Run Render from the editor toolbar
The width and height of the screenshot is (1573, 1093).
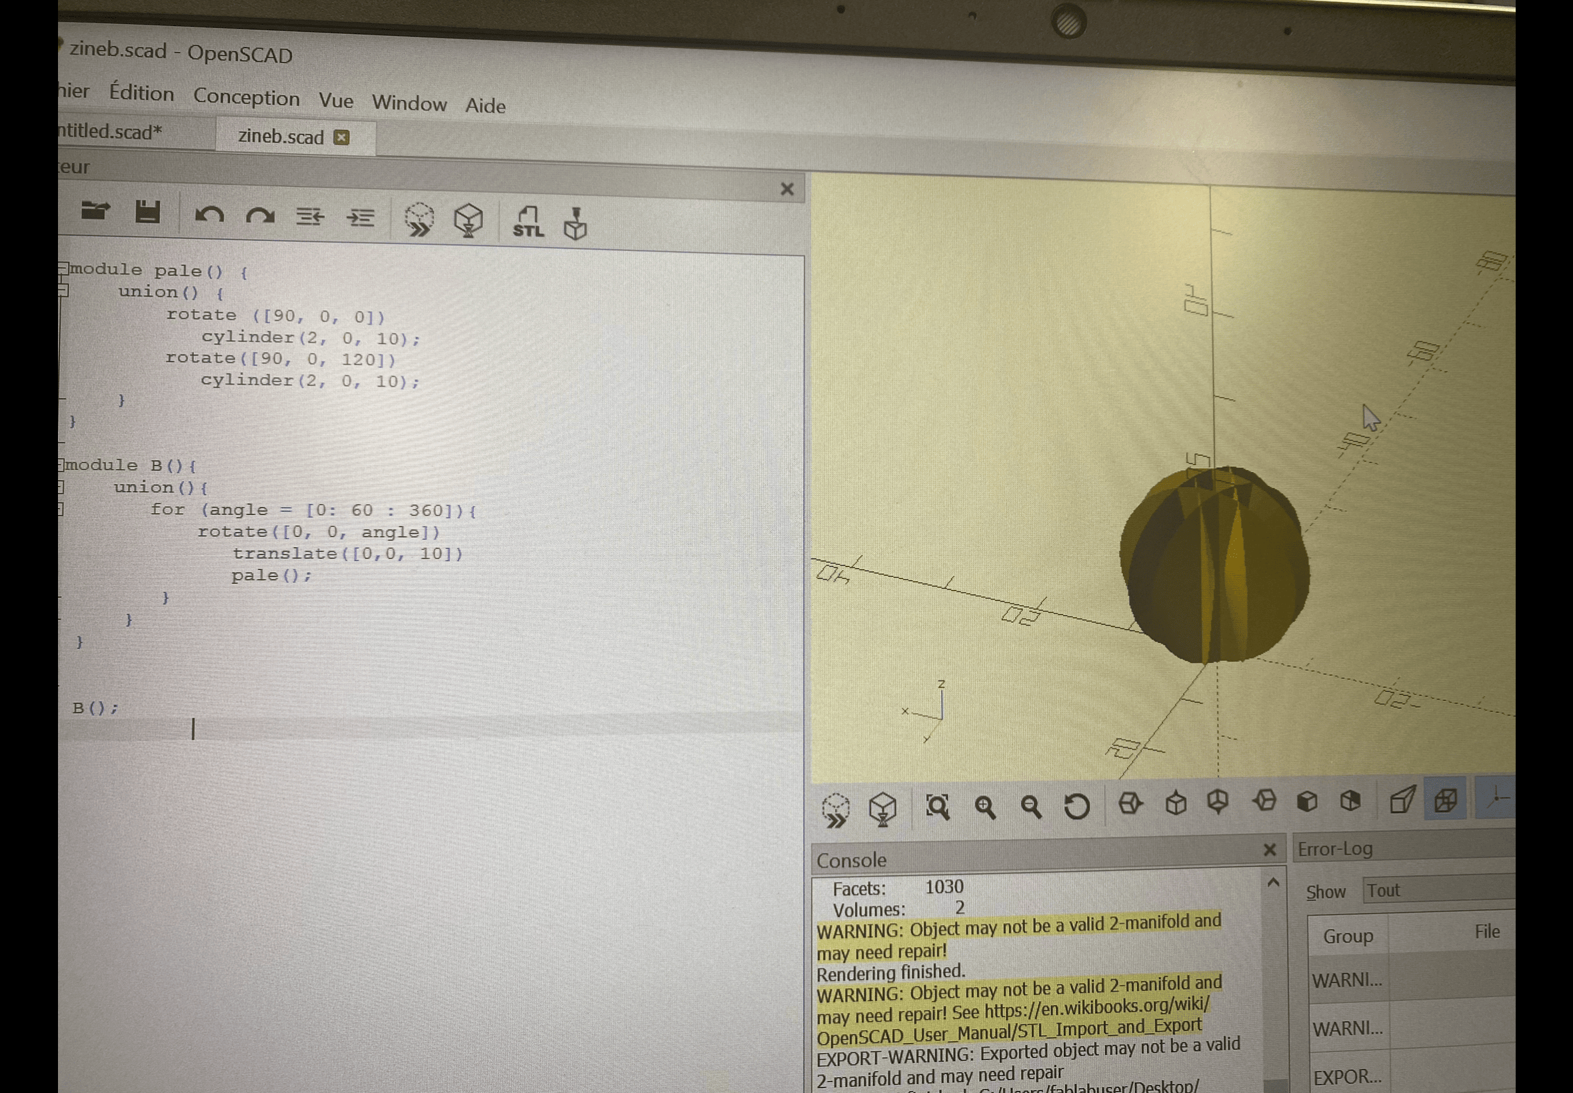469,221
